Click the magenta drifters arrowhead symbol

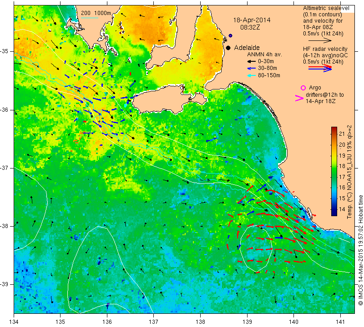coord(299,98)
